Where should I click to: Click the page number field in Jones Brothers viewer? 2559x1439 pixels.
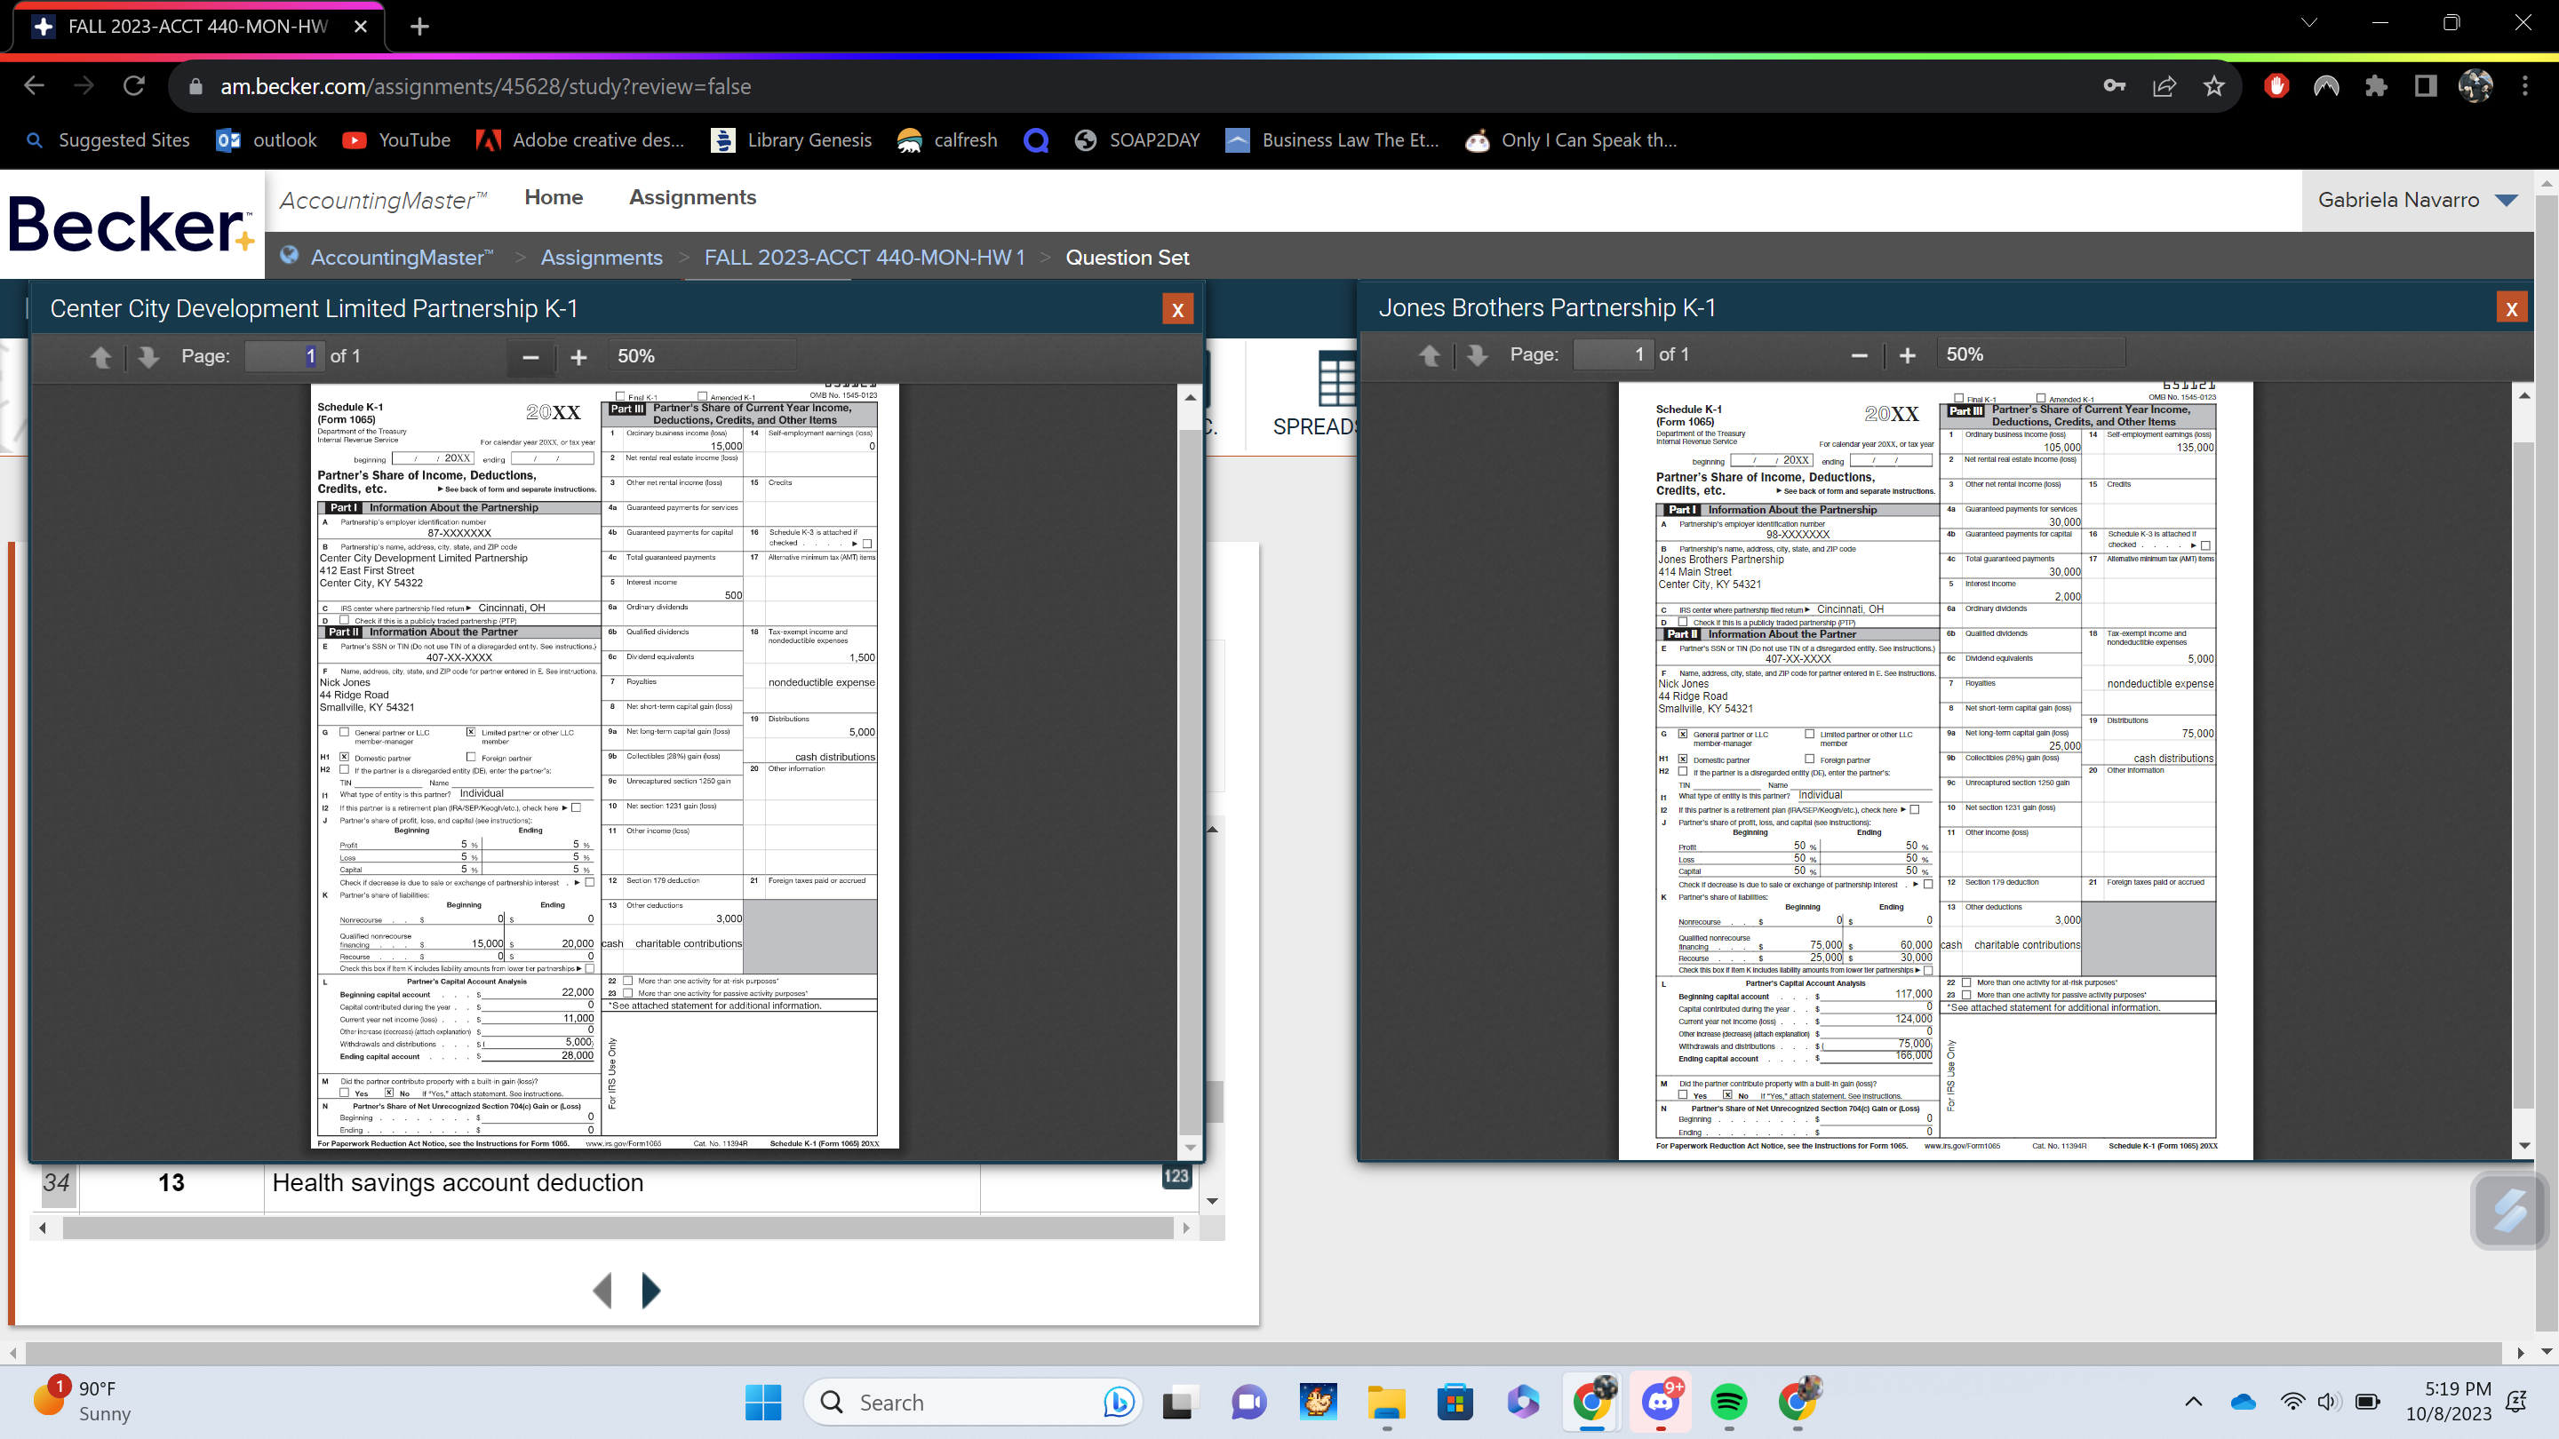[x=1613, y=354]
